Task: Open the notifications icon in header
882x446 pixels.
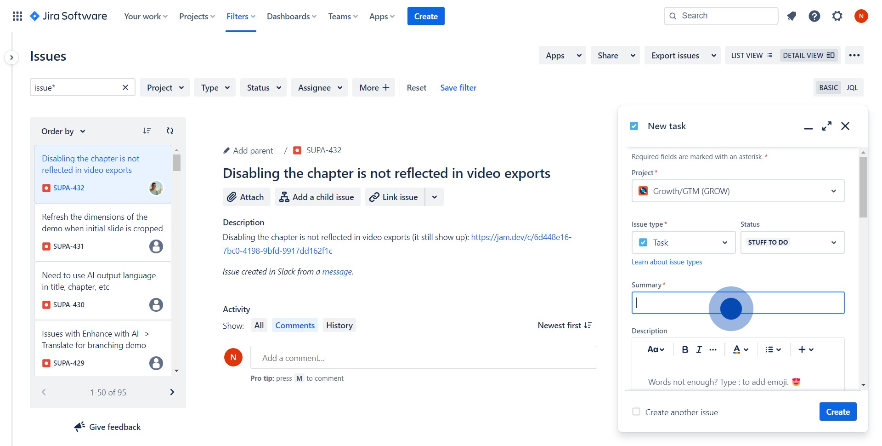Action: 791,17
